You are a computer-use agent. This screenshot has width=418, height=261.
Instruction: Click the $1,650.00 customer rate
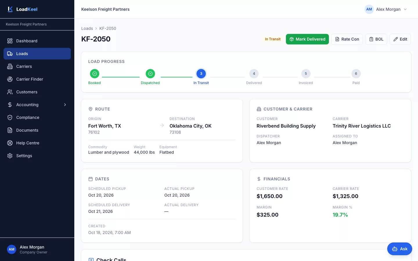[x=269, y=196]
